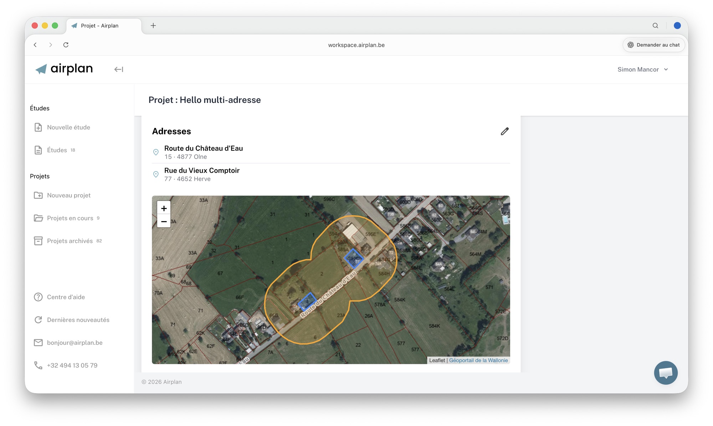713x426 pixels.
Task: Click the workspace.airplan.be address bar
Action: point(356,45)
